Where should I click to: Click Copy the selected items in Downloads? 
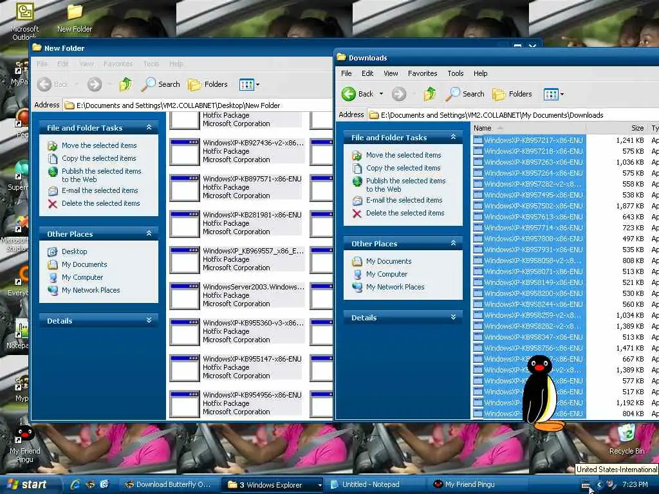point(403,168)
